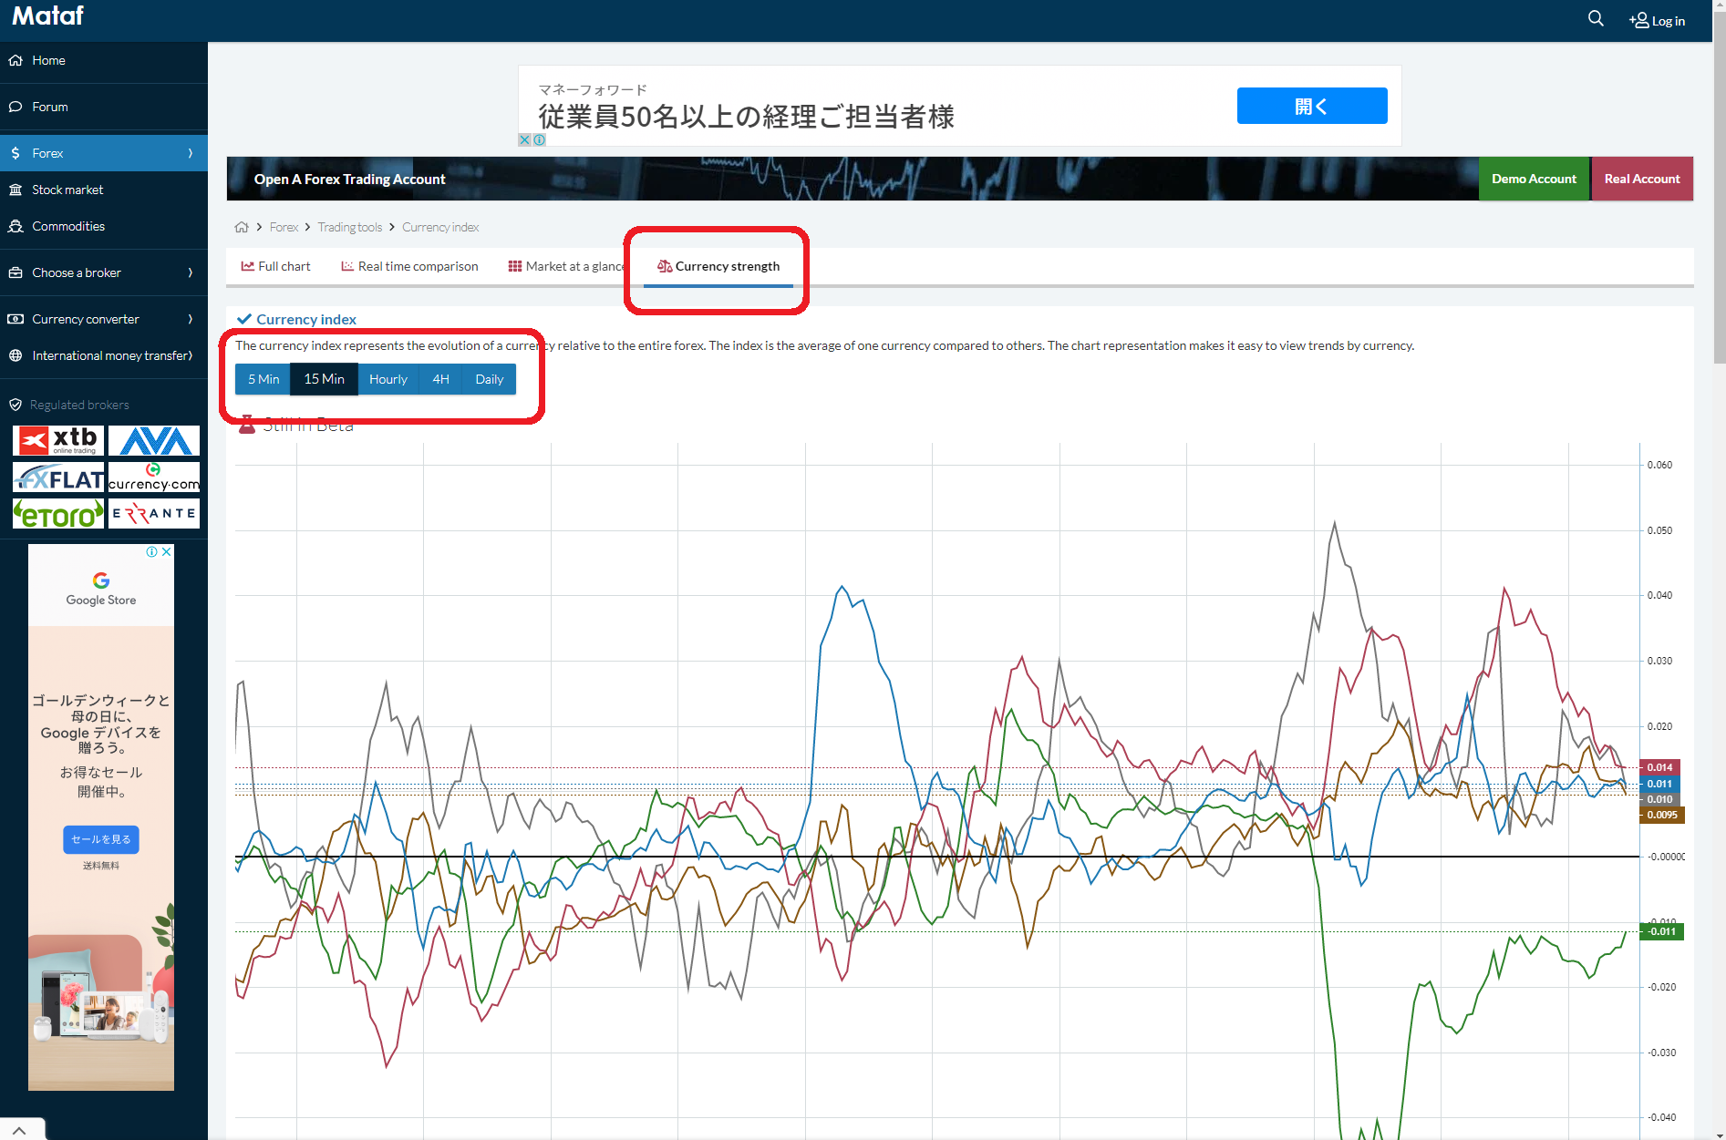This screenshot has height=1140, width=1726.
Task: Click the red 0.014 value label
Action: [x=1660, y=767]
